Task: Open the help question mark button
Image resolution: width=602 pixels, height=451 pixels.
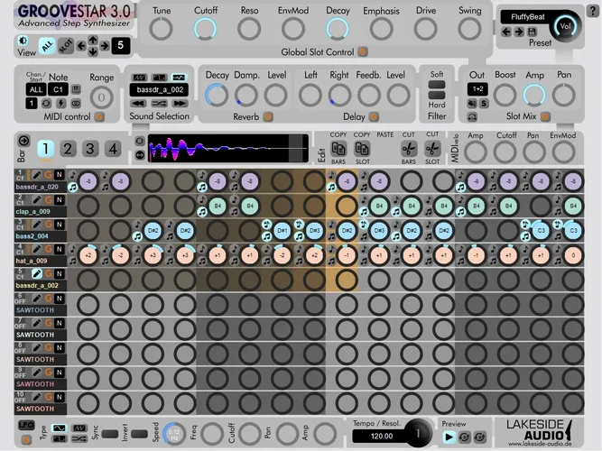Action: (x=593, y=12)
